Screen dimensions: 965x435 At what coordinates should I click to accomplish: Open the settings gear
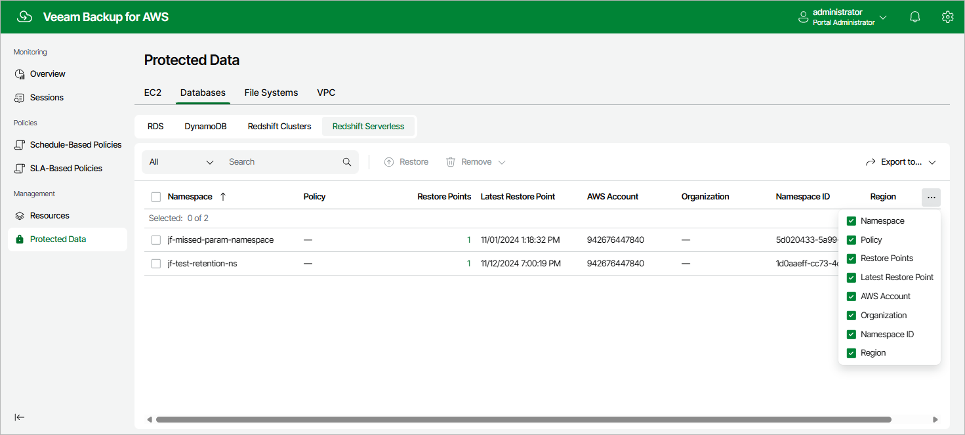click(947, 17)
